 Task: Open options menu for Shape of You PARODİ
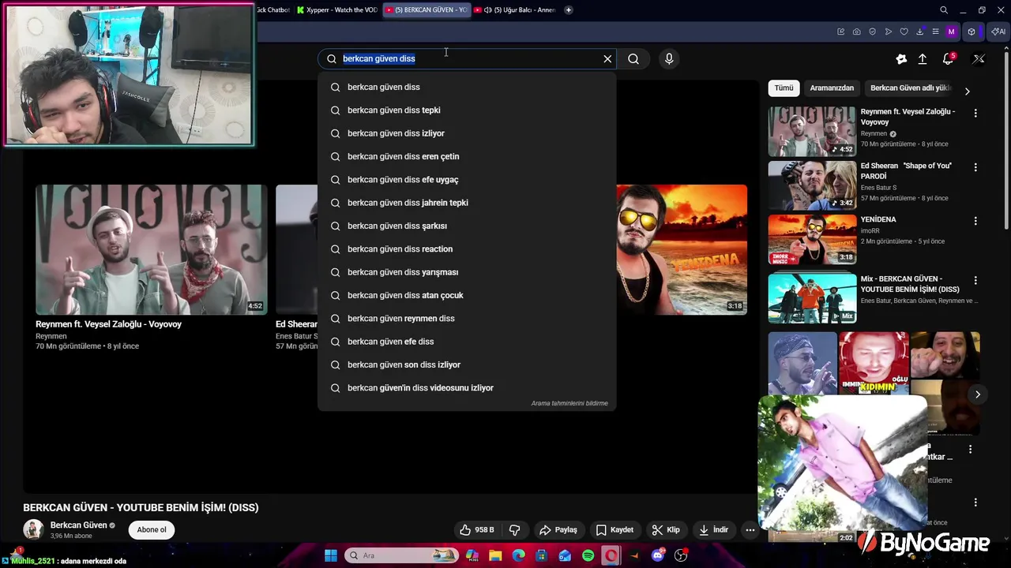[x=975, y=167]
